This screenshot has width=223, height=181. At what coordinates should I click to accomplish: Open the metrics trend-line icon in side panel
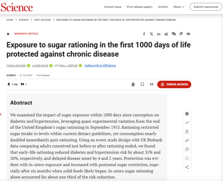(x=187, y=123)
